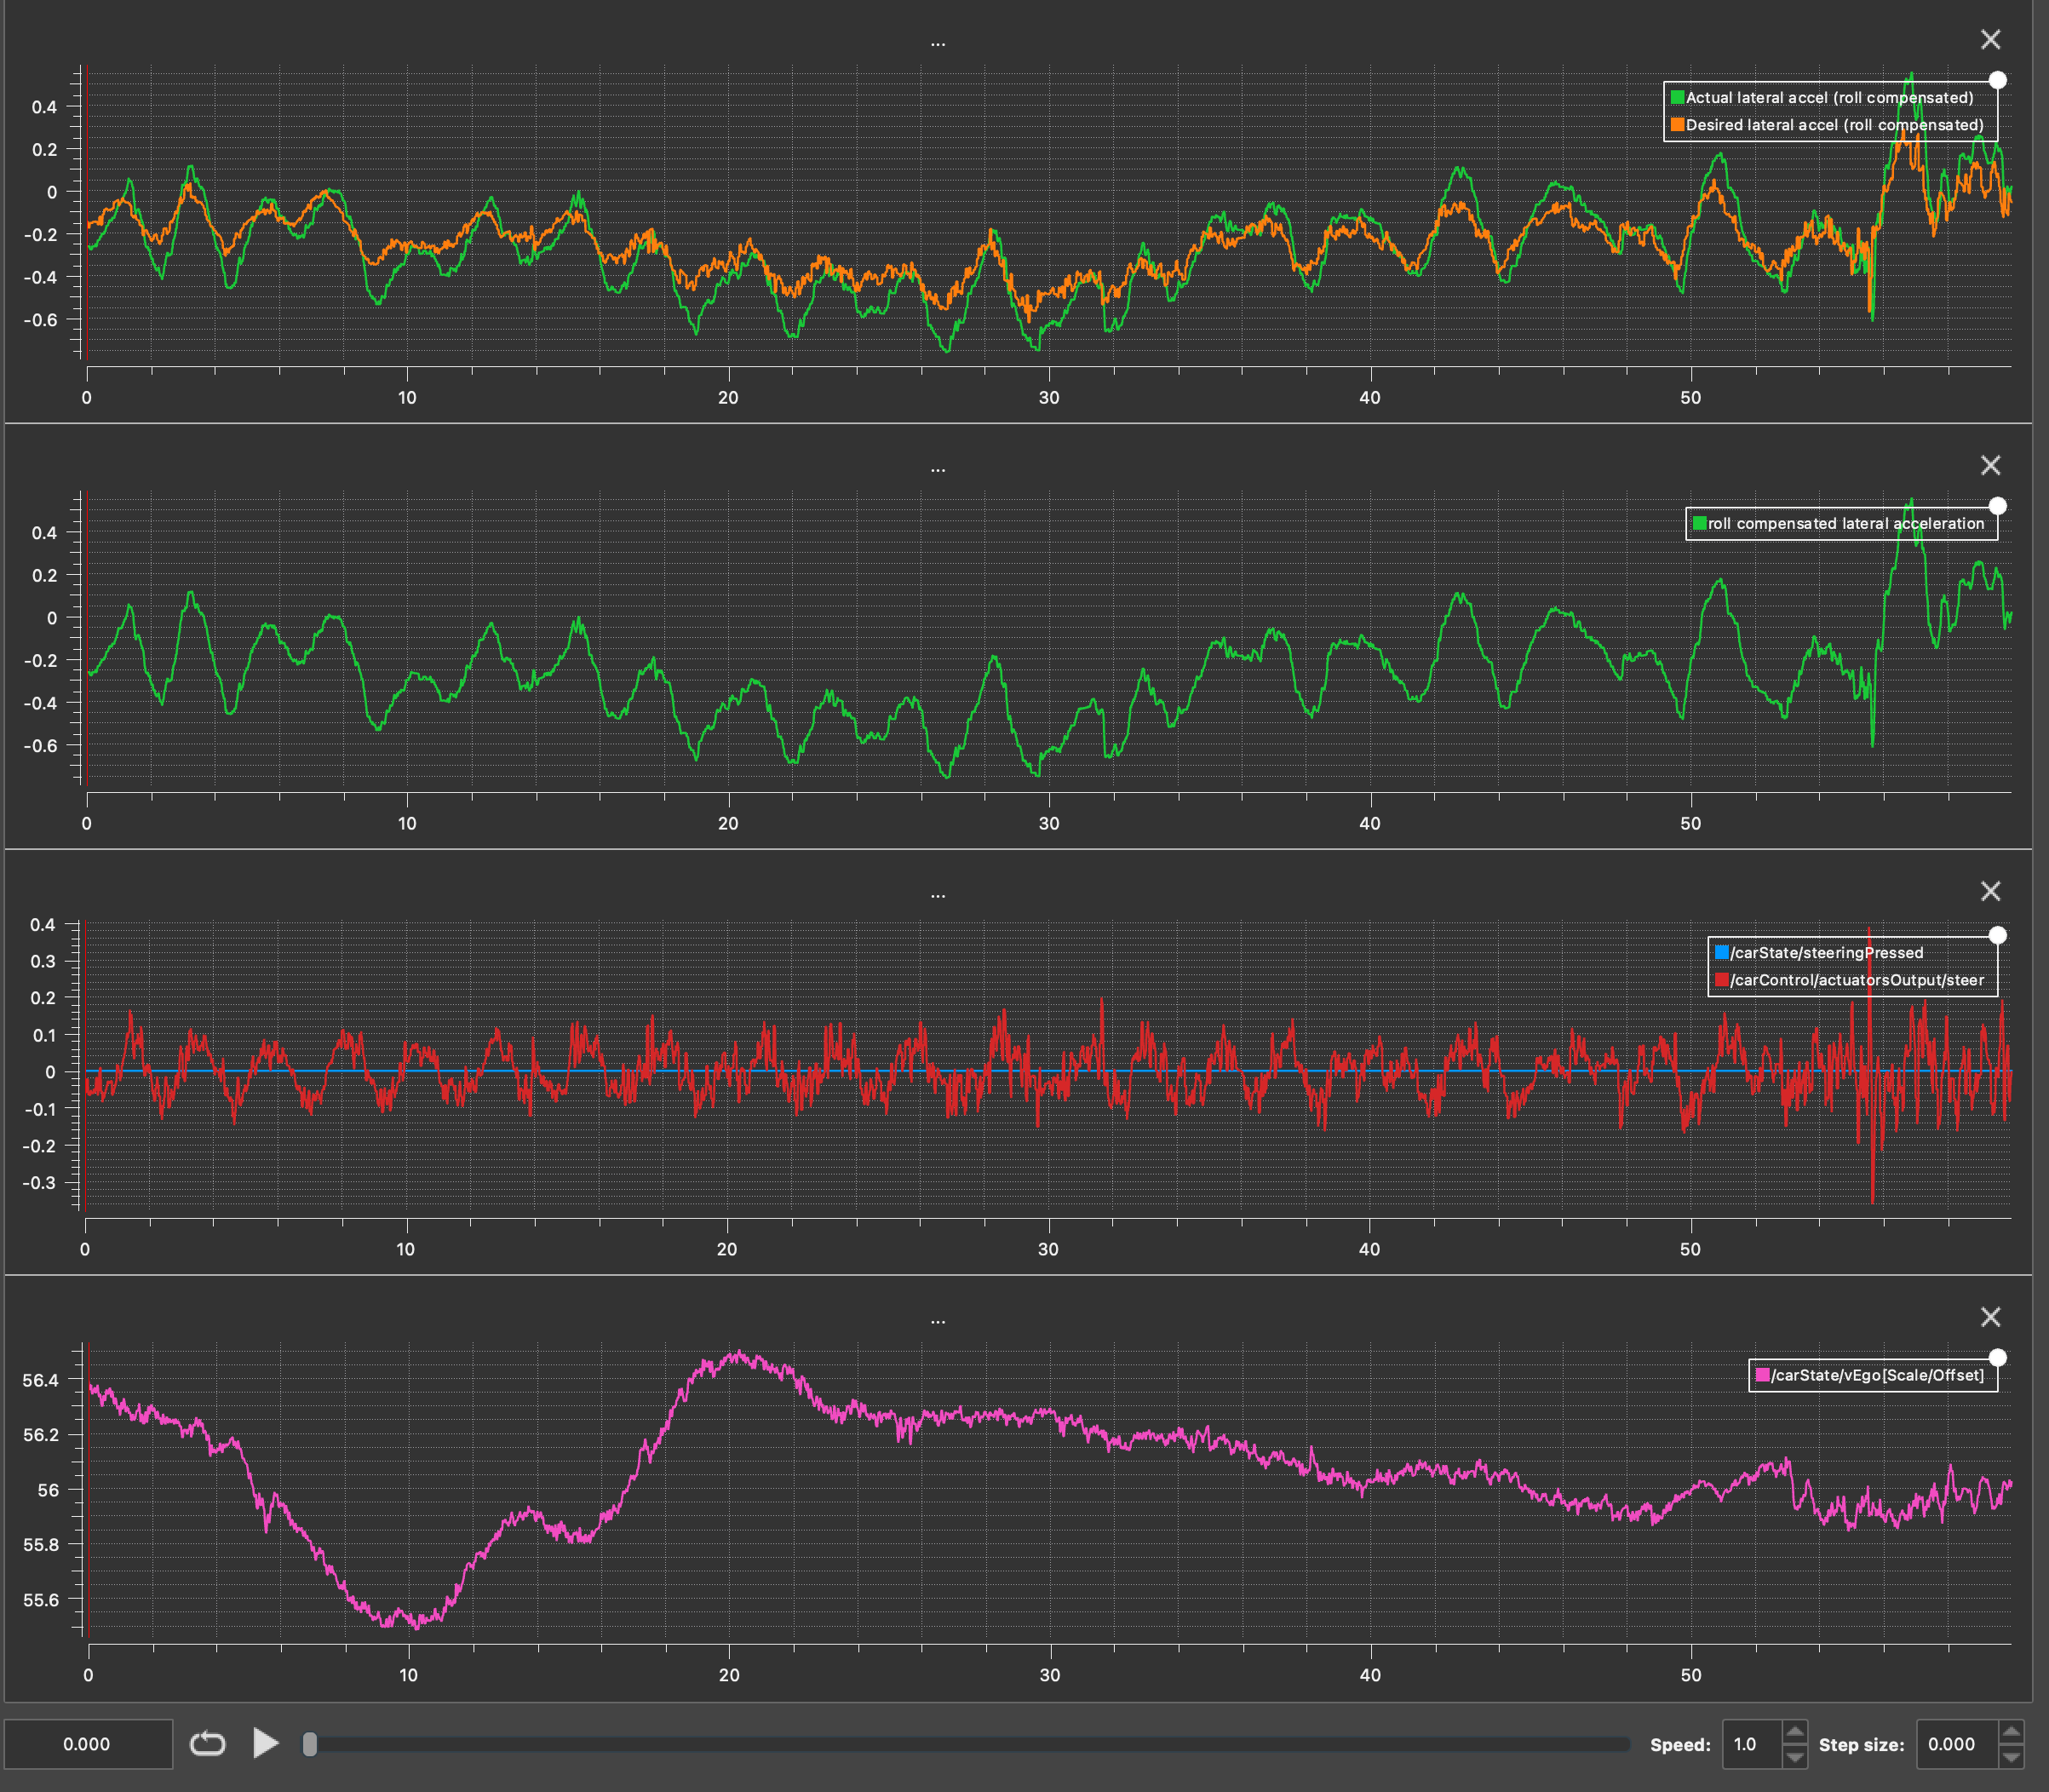Close the roll compensated lateral acceleration plot
2049x1792 pixels.
pyautogui.click(x=1990, y=466)
